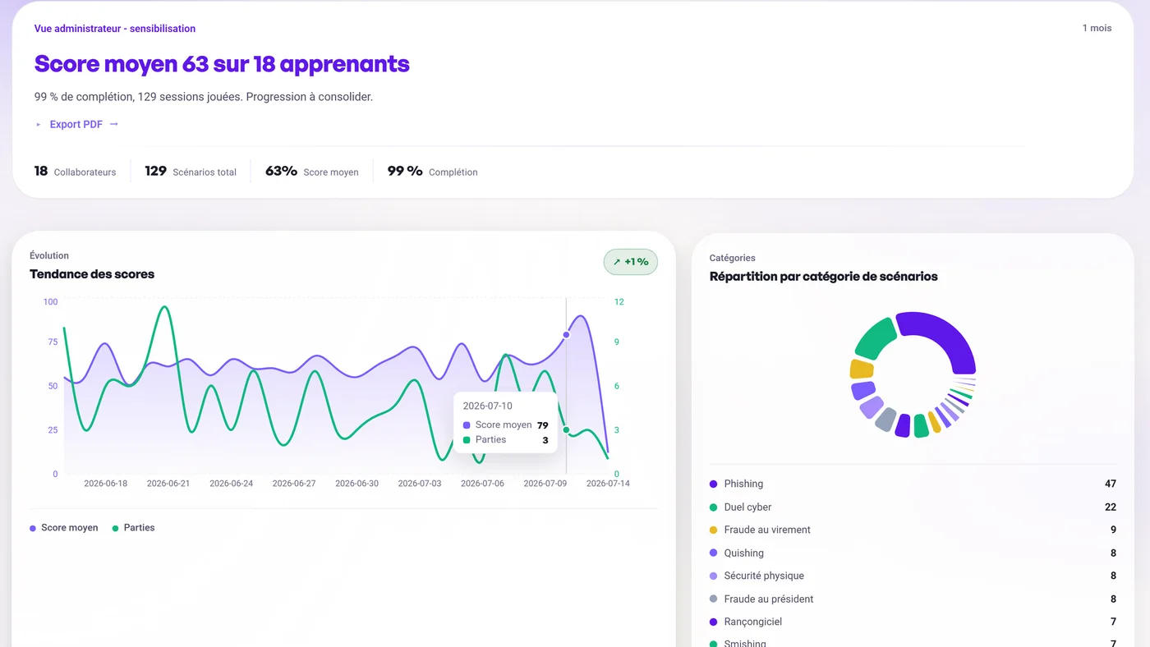Click the Répartition par catégorie de scénarios title
The image size is (1150, 647).
823,277
